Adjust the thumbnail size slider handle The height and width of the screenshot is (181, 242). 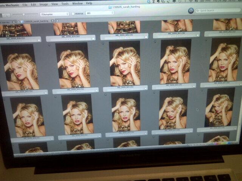23,14
